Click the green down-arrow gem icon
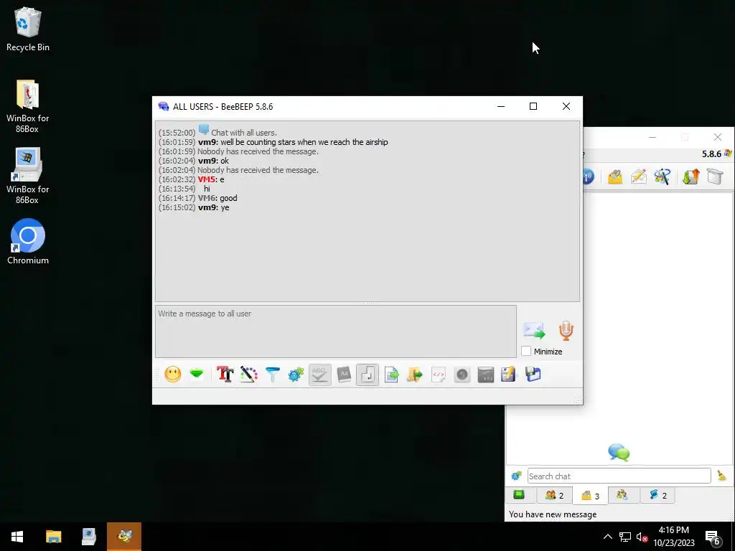 197,374
